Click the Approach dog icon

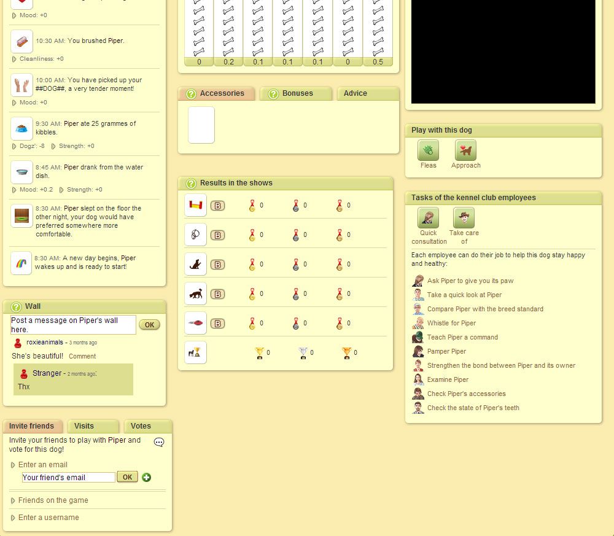[465, 150]
